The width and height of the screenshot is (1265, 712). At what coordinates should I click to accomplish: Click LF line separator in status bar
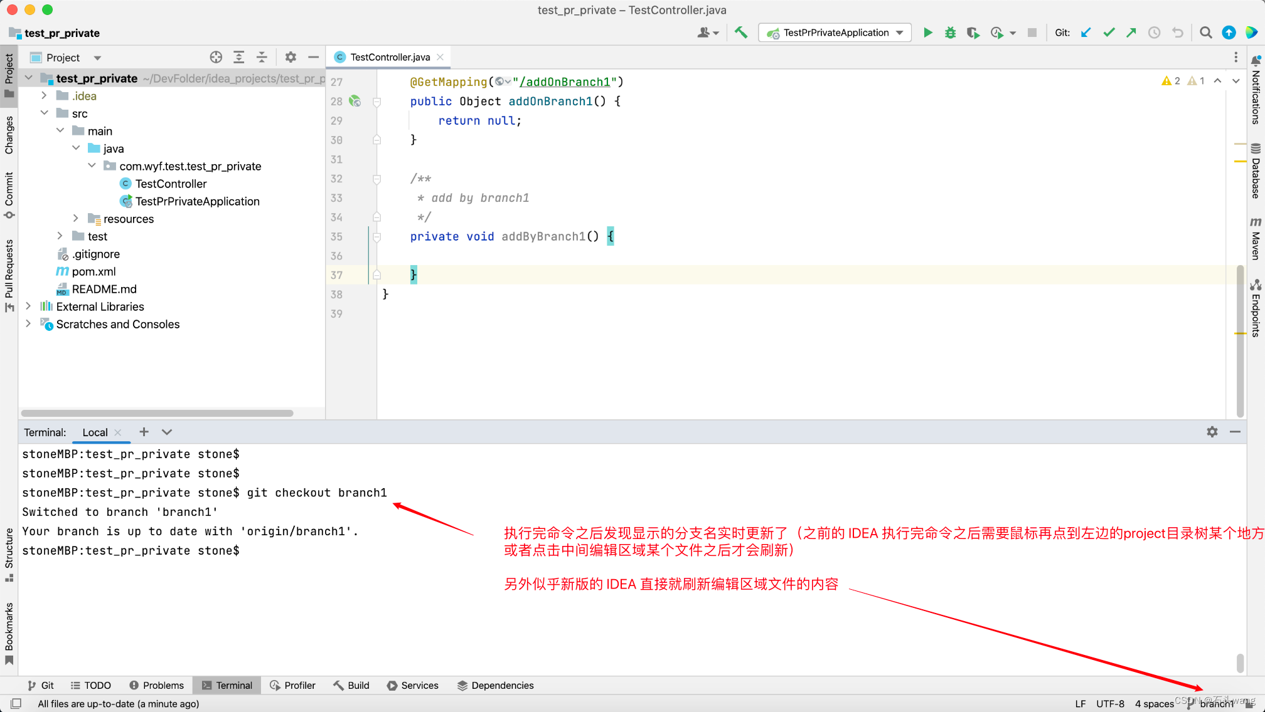[1080, 703]
